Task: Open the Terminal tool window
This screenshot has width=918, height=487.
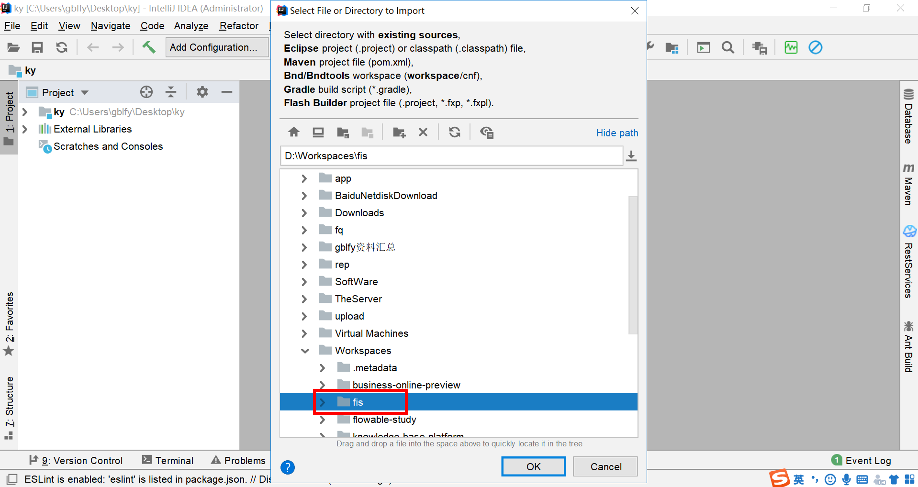Action: click(168, 460)
